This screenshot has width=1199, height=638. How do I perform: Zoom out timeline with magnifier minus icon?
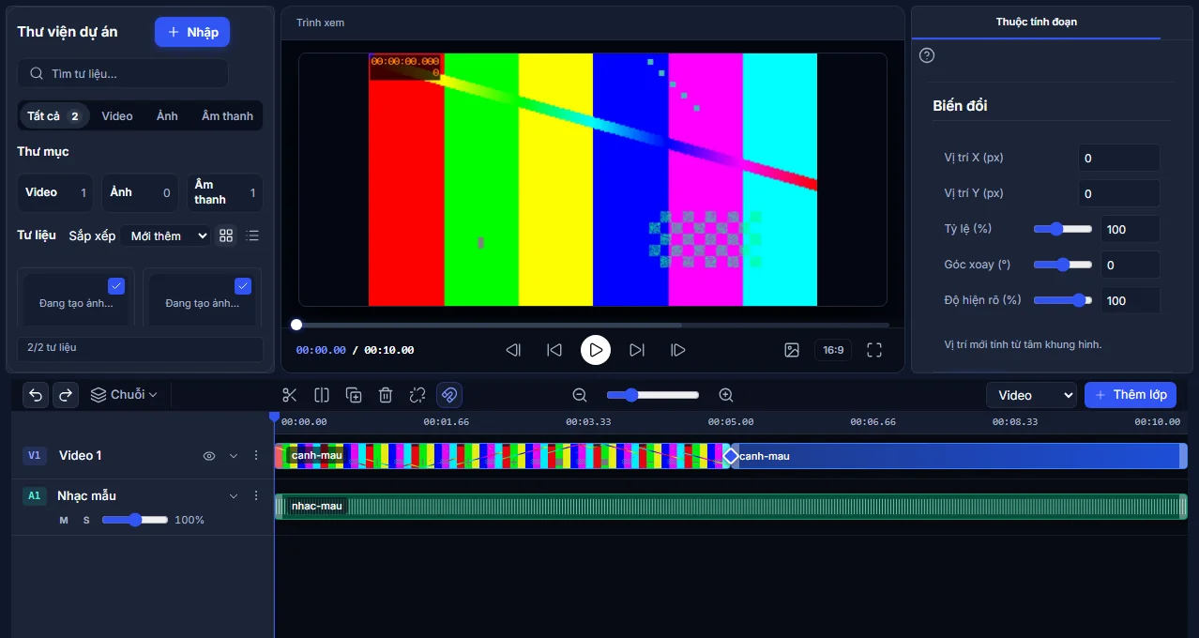(580, 395)
